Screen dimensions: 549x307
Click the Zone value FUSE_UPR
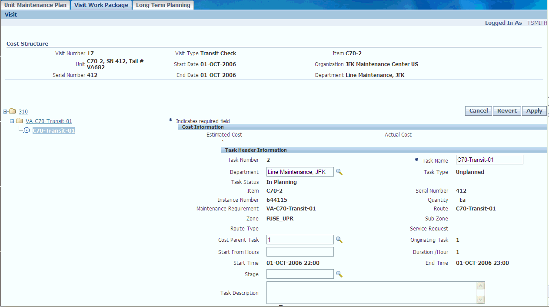tap(280, 219)
